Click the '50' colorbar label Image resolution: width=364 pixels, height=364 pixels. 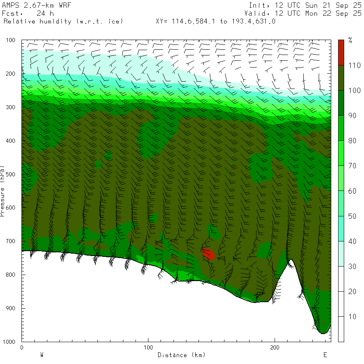pyautogui.click(x=352, y=216)
